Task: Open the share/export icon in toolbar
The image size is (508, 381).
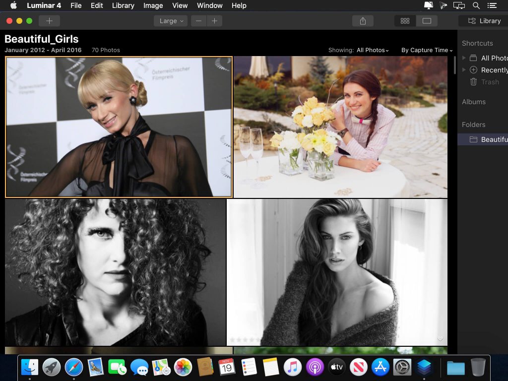Action: (363, 21)
